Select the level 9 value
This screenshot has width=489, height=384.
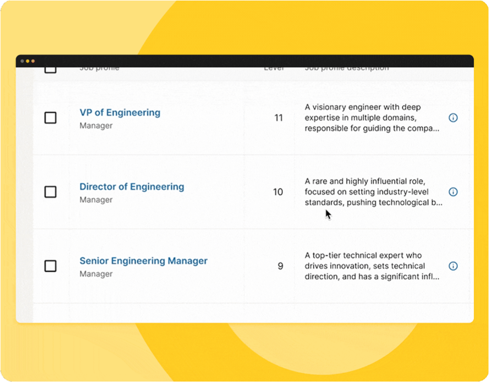[280, 266]
